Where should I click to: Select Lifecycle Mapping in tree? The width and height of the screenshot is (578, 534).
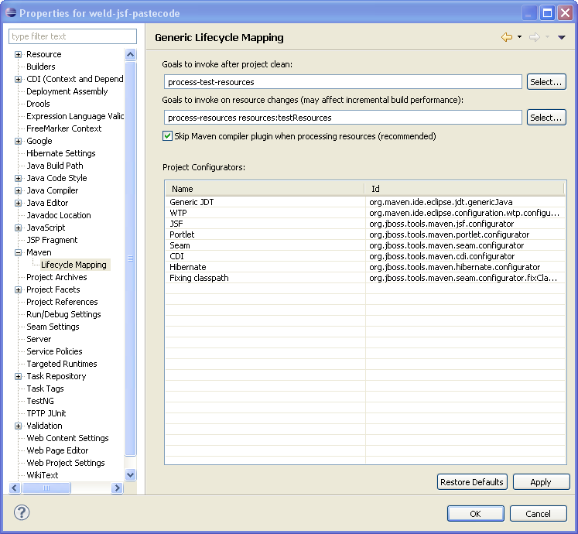coord(74,265)
